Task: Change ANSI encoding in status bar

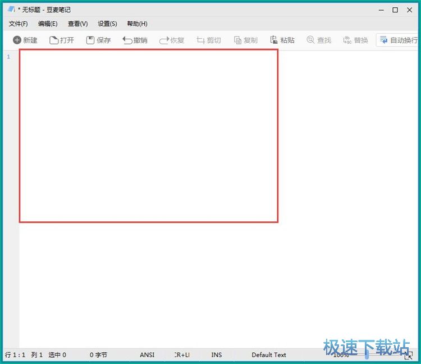Action: click(147, 355)
